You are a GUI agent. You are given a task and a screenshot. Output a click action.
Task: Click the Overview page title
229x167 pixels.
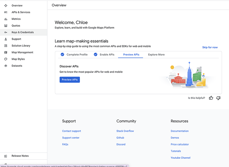pyautogui.click(x=59, y=5)
